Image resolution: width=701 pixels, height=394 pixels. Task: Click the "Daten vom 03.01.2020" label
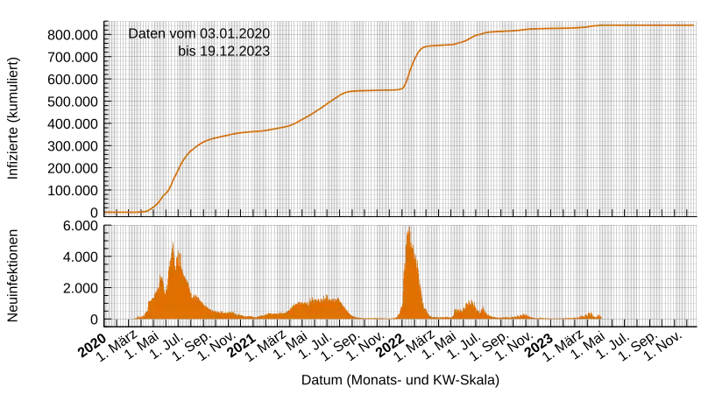point(200,33)
